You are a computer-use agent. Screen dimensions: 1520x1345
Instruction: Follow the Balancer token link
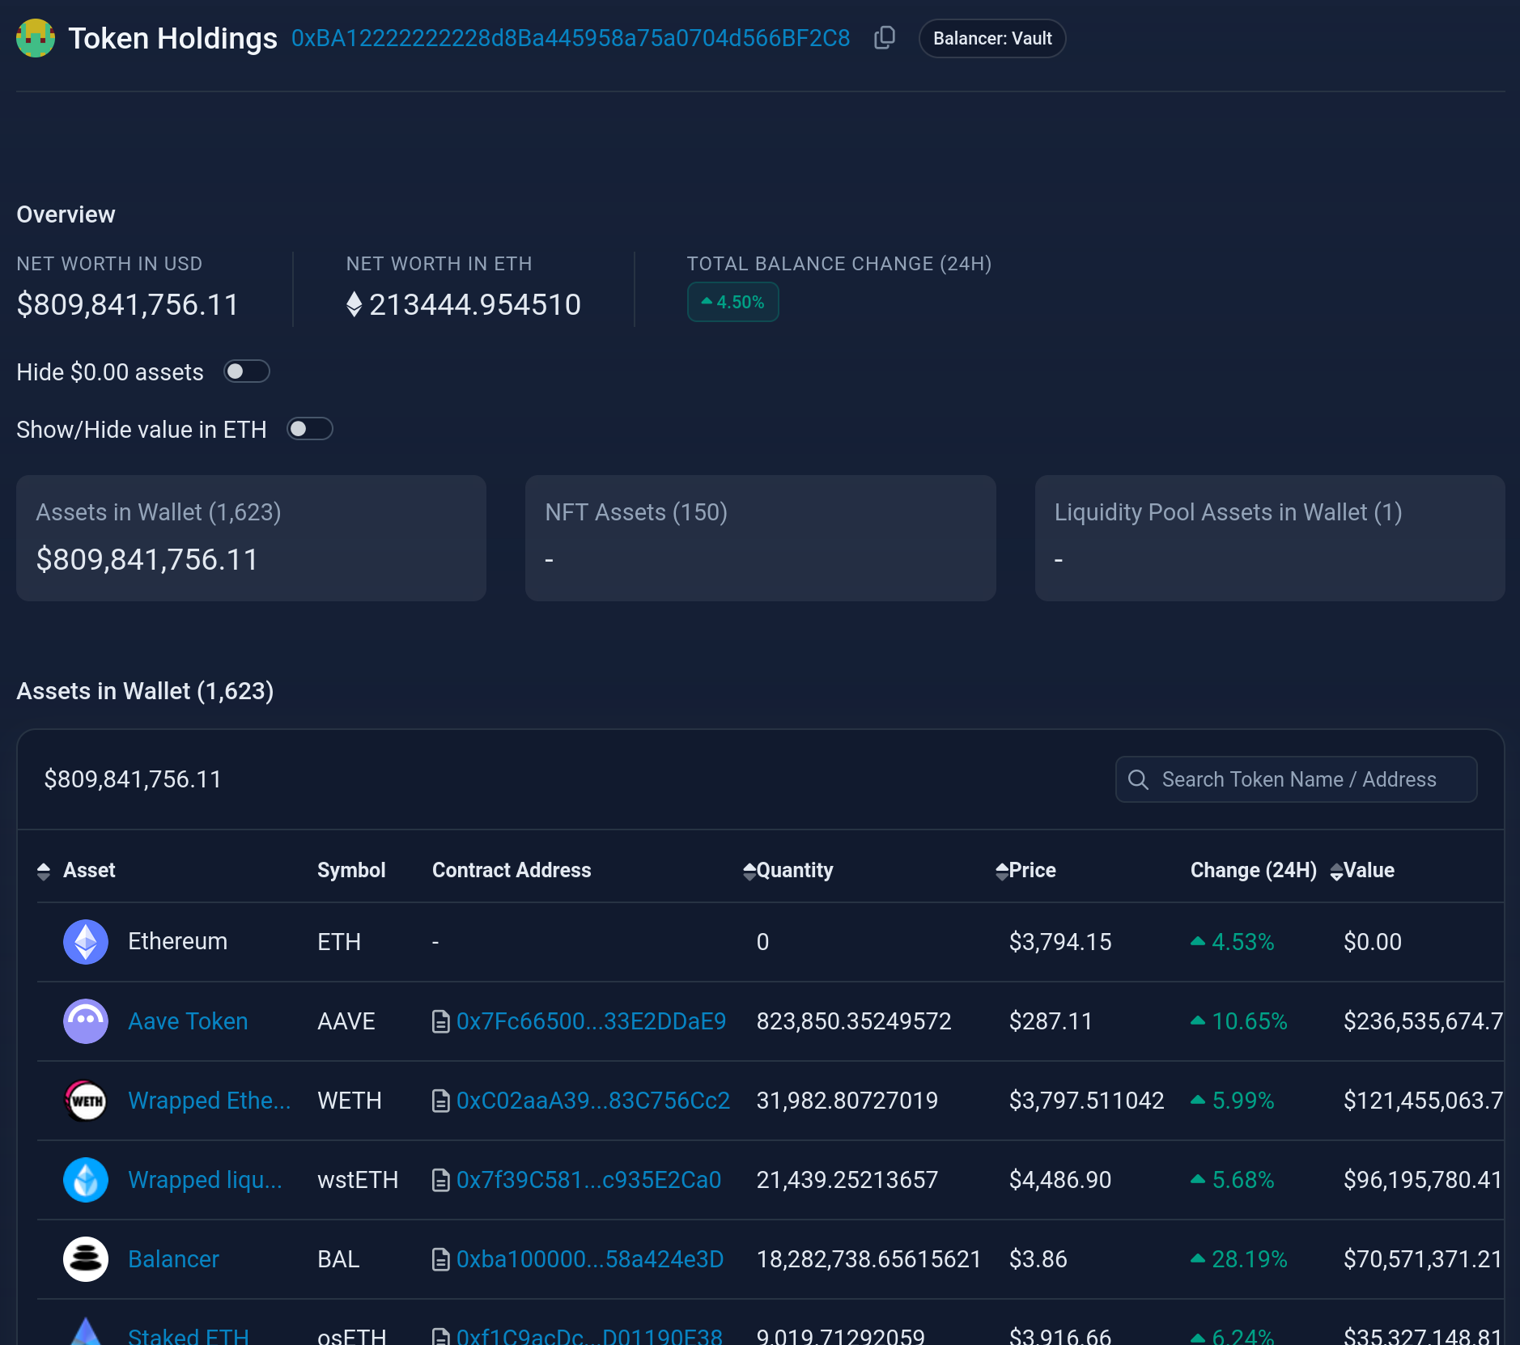click(172, 1258)
